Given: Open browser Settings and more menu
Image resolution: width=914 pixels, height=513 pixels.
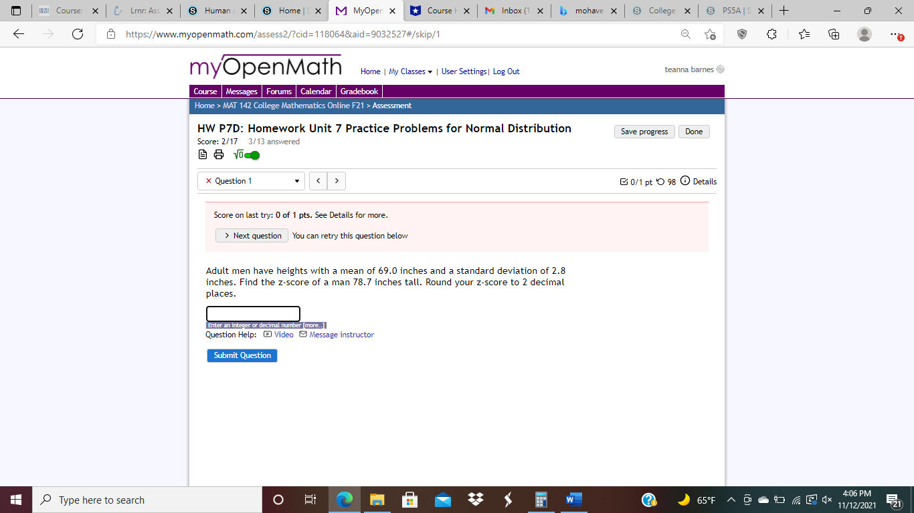Looking at the screenshot, I should (897, 34).
